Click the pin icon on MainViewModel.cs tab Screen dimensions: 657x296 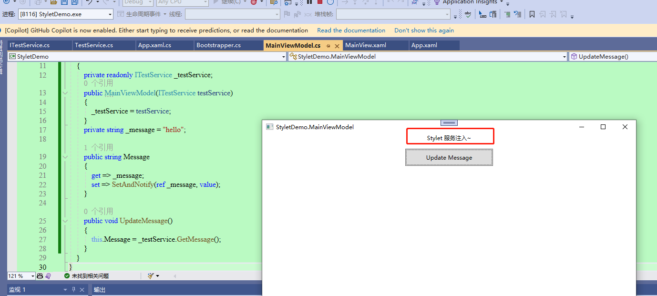[328, 46]
